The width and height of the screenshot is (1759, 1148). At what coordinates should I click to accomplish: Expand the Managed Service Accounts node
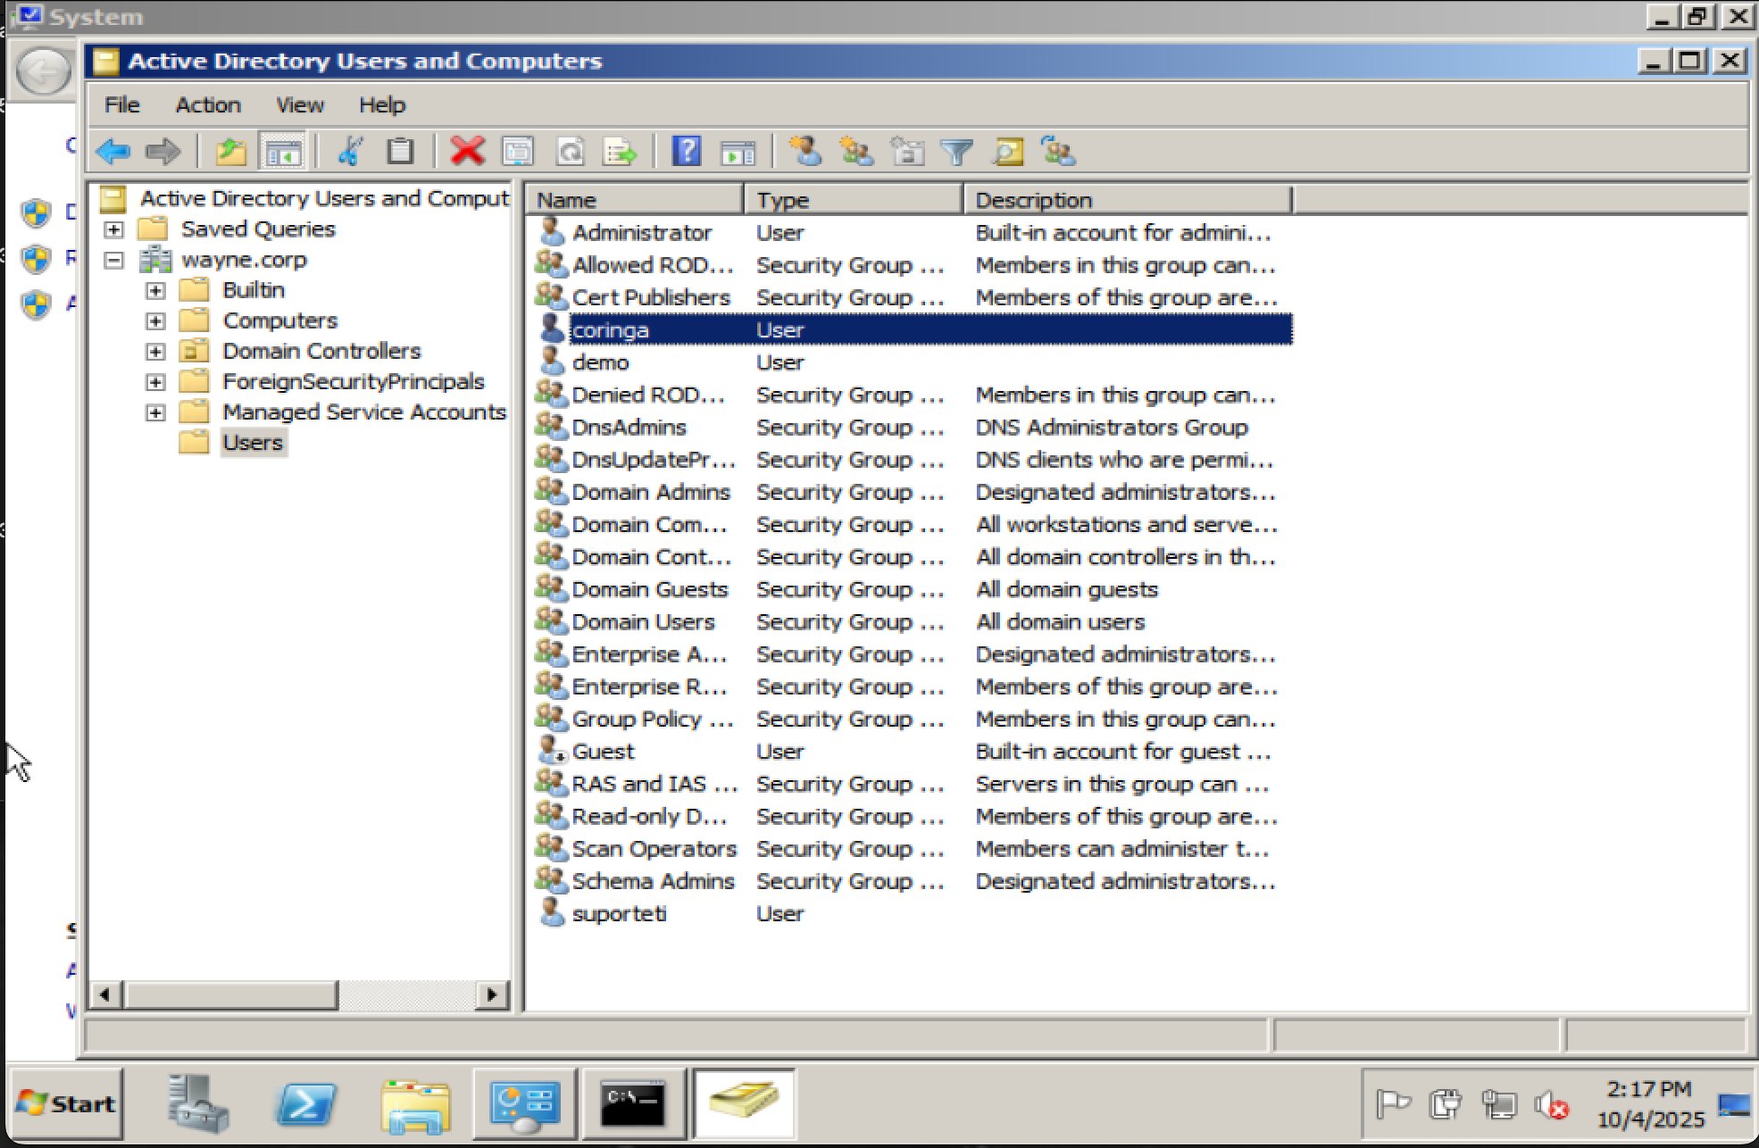pos(155,412)
